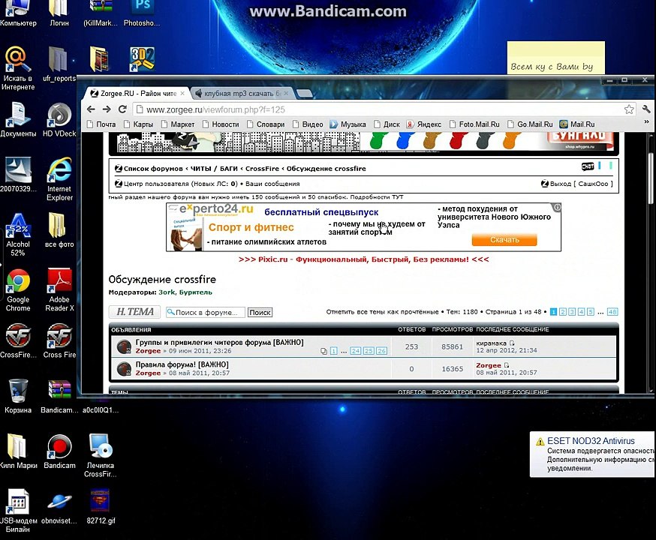Switch to the Zorgee.RU tab
The width and height of the screenshot is (656, 540).
(x=137, y=93)
